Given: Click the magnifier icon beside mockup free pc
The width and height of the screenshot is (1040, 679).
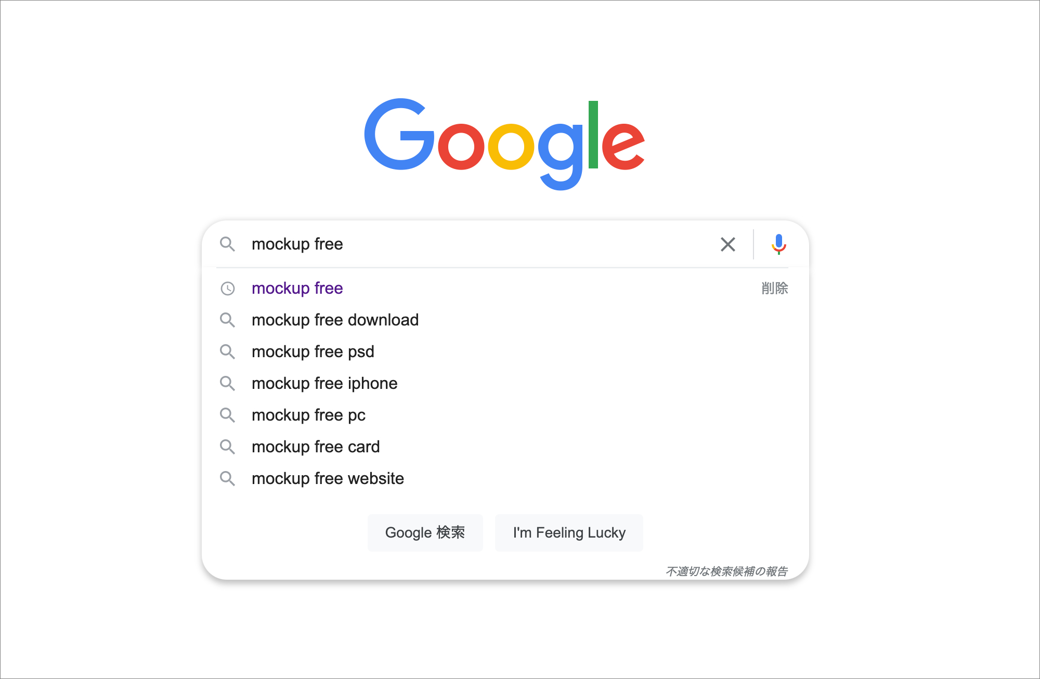Looking at the screenshot, I should pyautogui.click(x=227, y=415).
